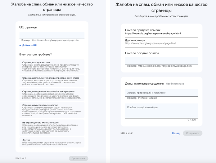The height and width of the screenshot is (163, 216).
Task: Click the Добавить URL link
Action: pyautogui.click(x=30, y=45)
